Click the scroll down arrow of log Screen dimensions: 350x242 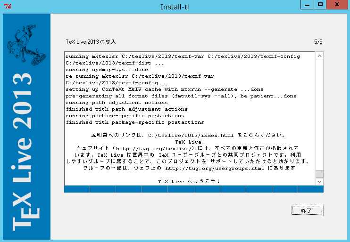tap(319, 182)
